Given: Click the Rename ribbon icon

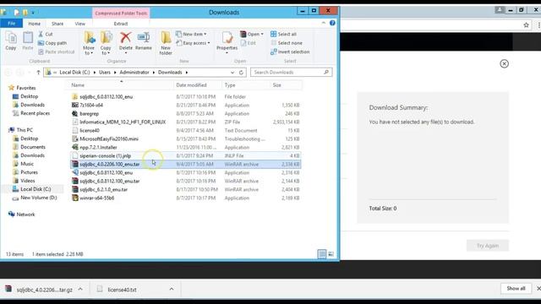Looking at the screenshot, I should point(144,41).
